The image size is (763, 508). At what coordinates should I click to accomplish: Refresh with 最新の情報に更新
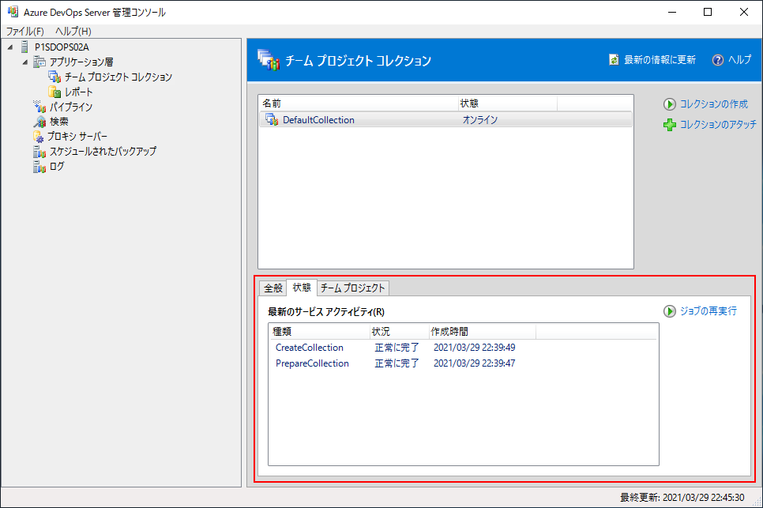pos(660,60)
